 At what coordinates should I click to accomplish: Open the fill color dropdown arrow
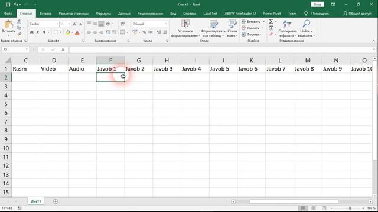click(x=72, y=32)
